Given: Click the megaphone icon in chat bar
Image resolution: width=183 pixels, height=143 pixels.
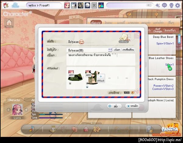Looking at the screenshot, I should pyautogui.click(x=149, y=5).
